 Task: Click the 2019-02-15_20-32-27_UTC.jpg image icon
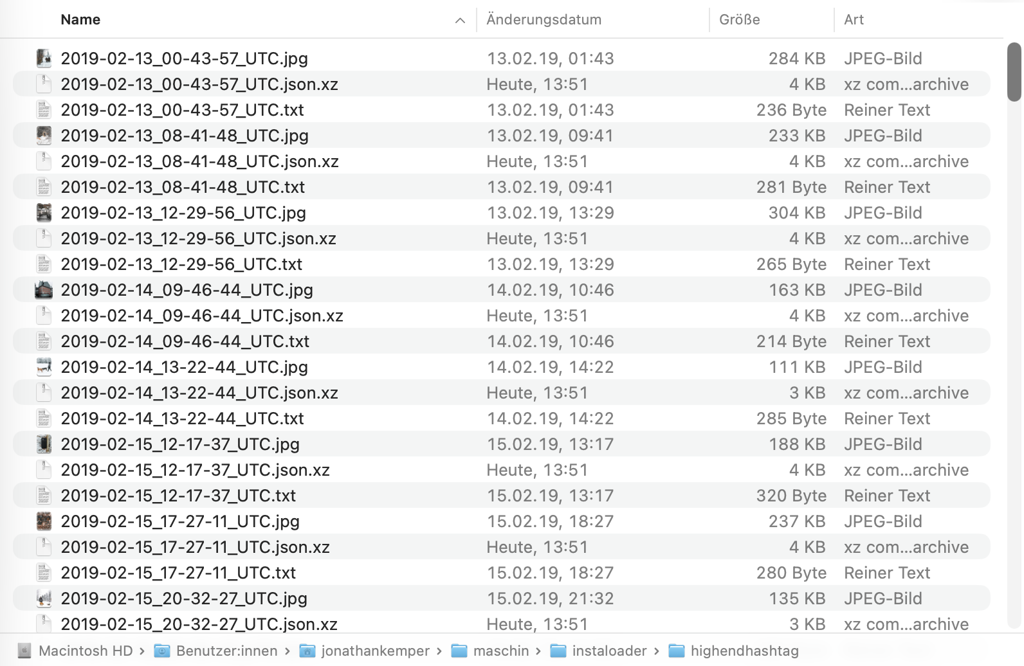coord(44,598)
